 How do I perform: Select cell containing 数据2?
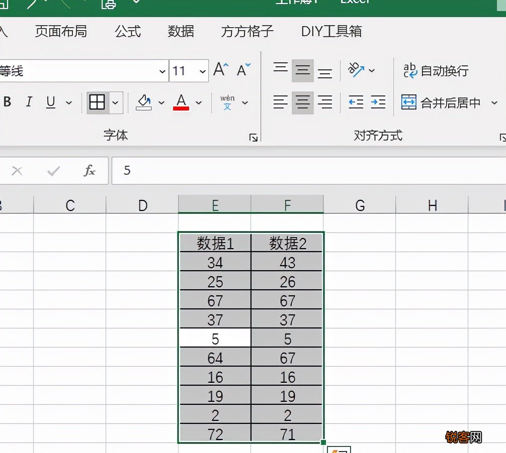287,243
